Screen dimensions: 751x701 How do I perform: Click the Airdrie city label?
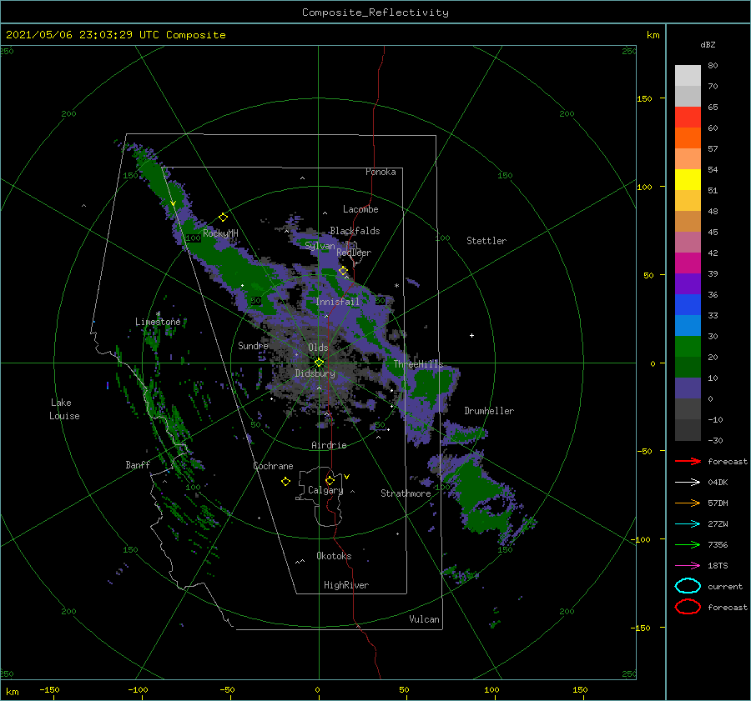pyautogui.click(x=329, y=445)
